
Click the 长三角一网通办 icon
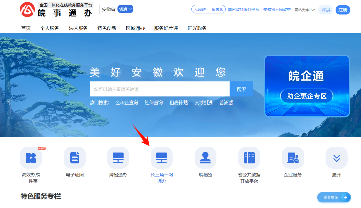162,158
